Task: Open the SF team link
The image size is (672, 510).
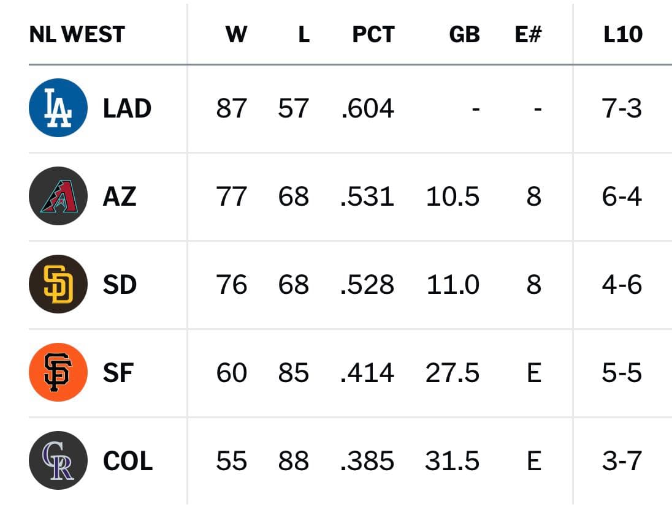Action: (118, 373)
